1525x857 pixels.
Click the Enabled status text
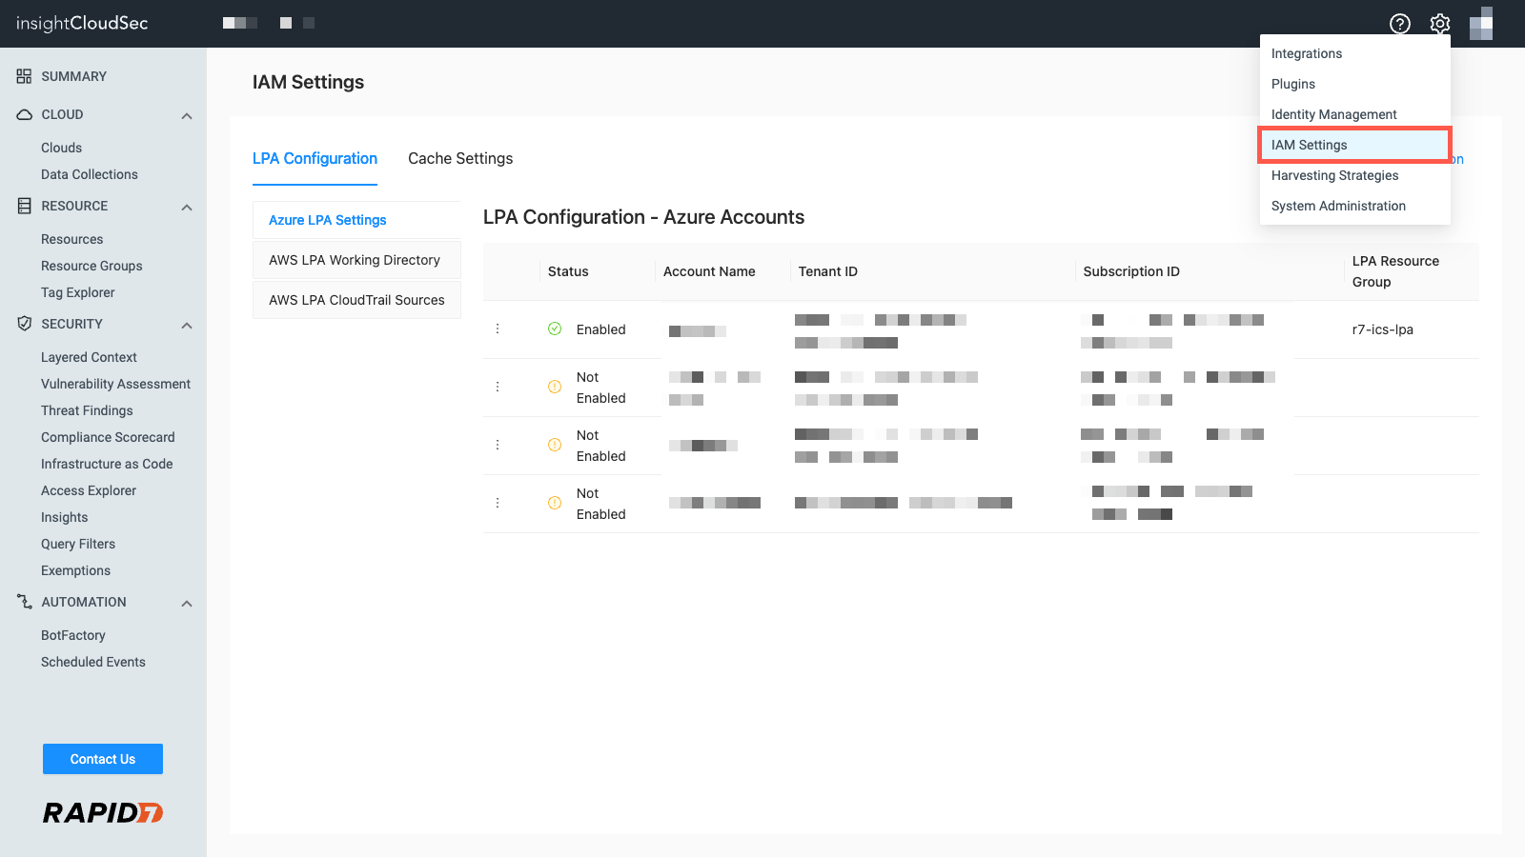[600, 329]
